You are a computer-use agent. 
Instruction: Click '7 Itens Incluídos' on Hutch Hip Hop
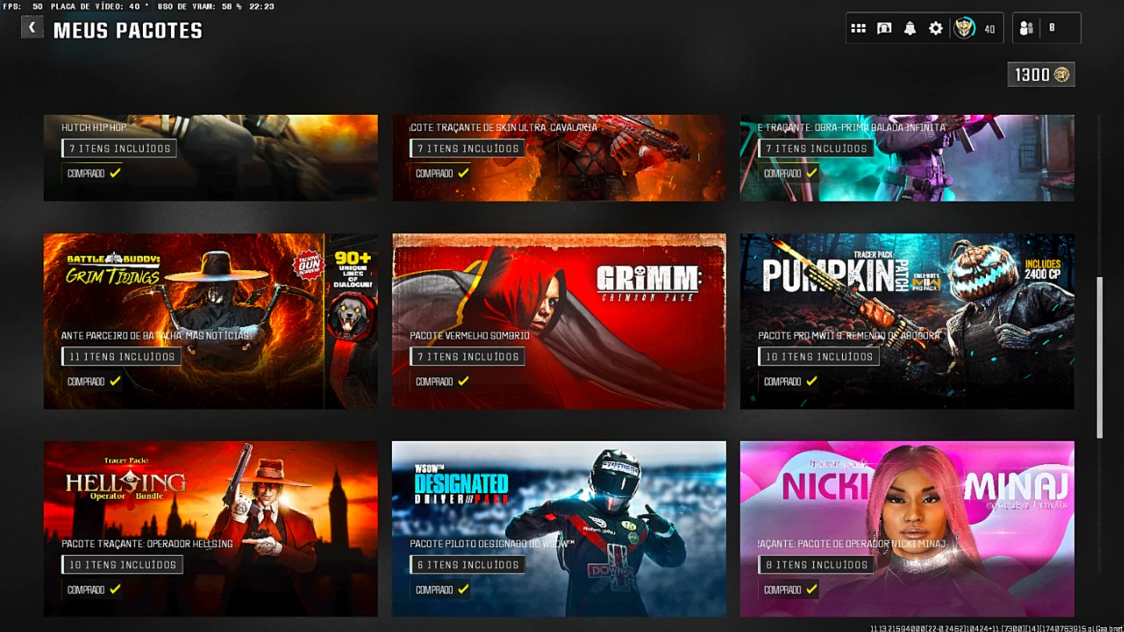pyautogui.click(x=120, y=149)
